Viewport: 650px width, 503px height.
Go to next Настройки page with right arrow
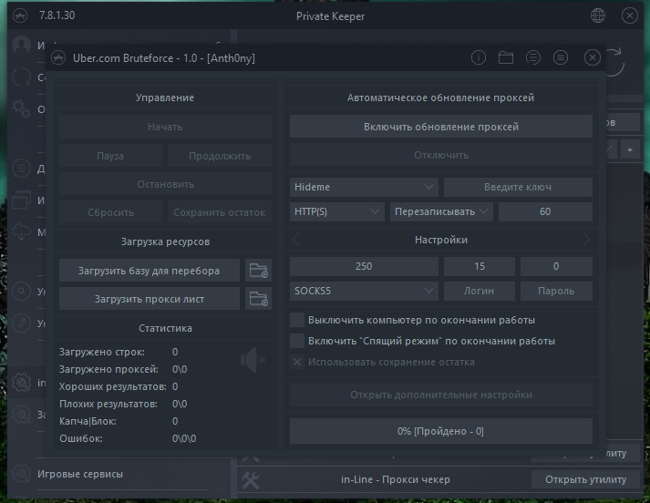(586, 240)
